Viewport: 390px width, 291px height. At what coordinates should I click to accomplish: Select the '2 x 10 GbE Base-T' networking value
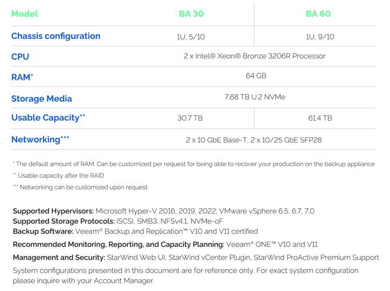click(216, 140)
